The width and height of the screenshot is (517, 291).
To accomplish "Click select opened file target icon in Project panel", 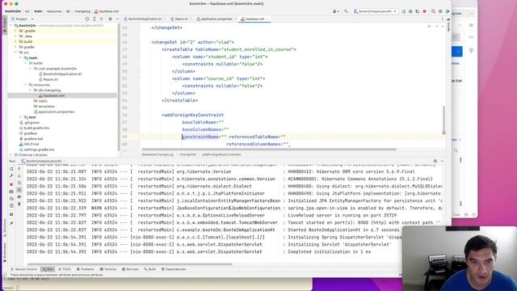I will (87, 19).
